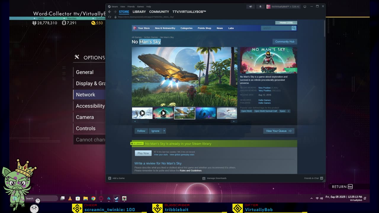Image resolution: width=379 pixels, height=213 pixels.
Task: Open Friends & Chat icon
Action: click(x=322, y=178)
